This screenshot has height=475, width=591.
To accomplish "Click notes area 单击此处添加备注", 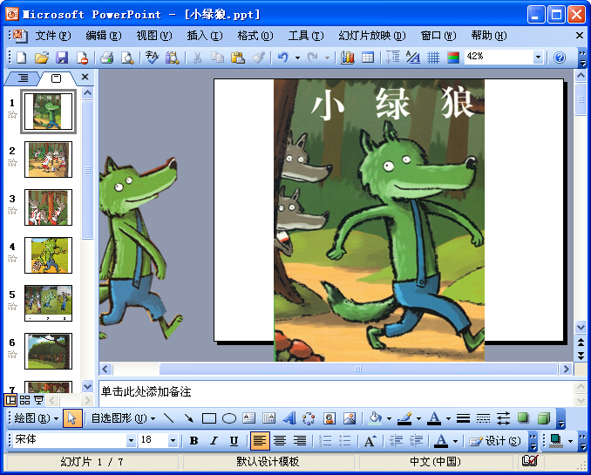I will [x=146, y=391].
